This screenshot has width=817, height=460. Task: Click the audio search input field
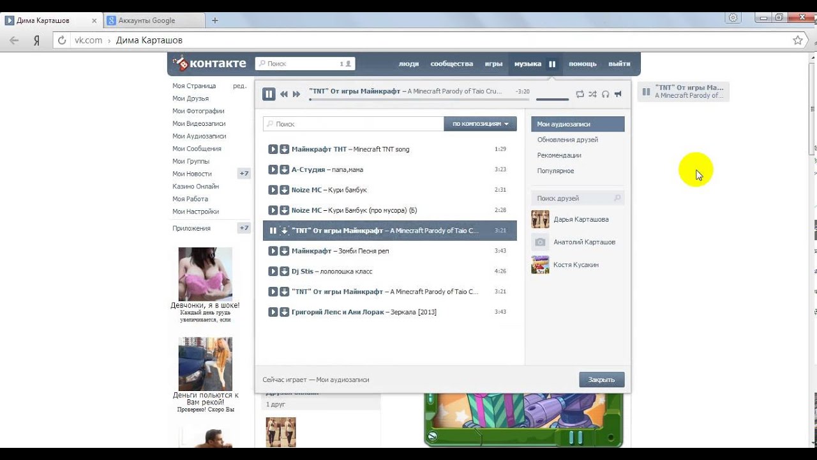tap(353, 124)
